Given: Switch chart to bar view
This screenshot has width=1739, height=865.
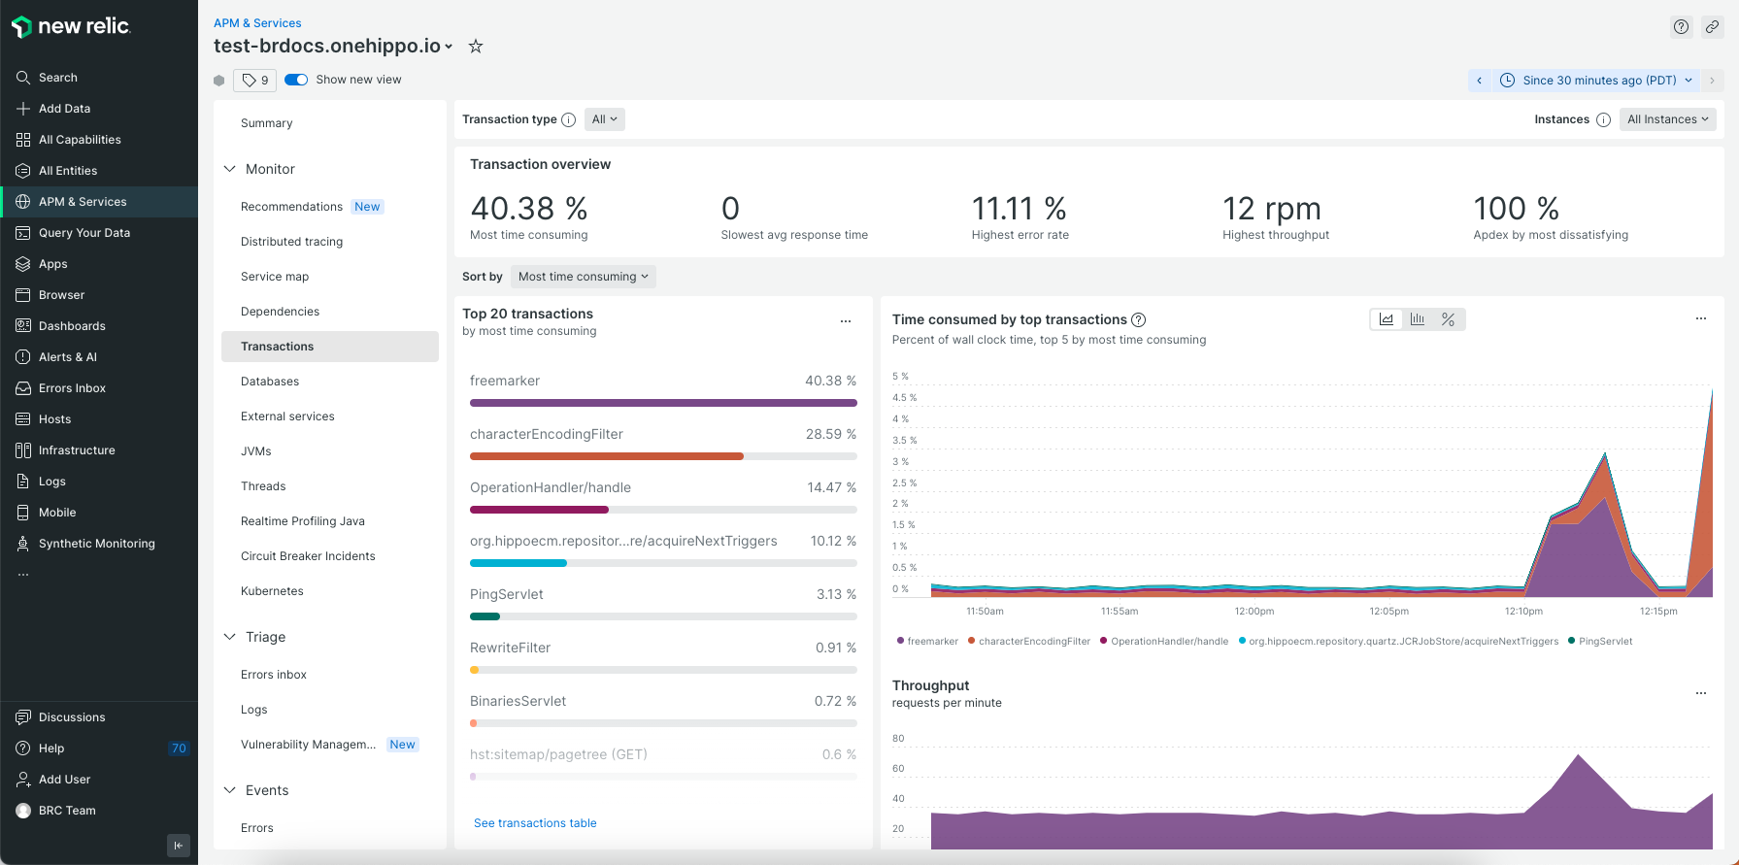Looking at the screenshot, I should 1418,319.
